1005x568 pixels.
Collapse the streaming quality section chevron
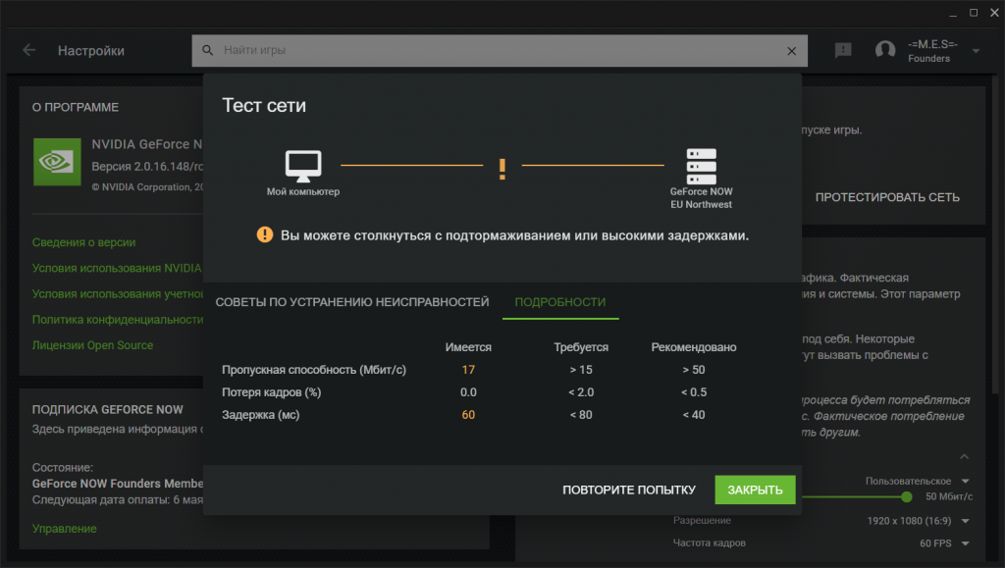coord(964,457)
